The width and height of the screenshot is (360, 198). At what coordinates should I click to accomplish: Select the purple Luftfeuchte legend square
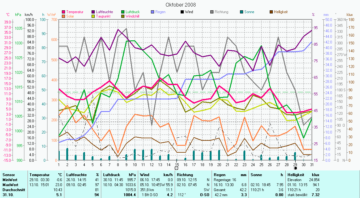93,12
